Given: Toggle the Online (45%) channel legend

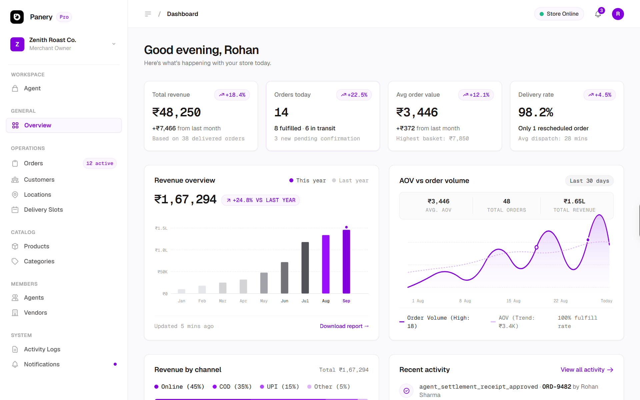Looking at the screenshot, I should point(179,387).
